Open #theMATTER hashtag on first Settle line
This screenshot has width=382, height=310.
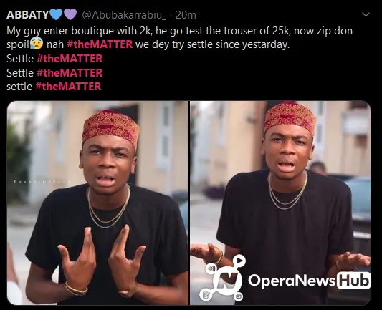(70, 59)
